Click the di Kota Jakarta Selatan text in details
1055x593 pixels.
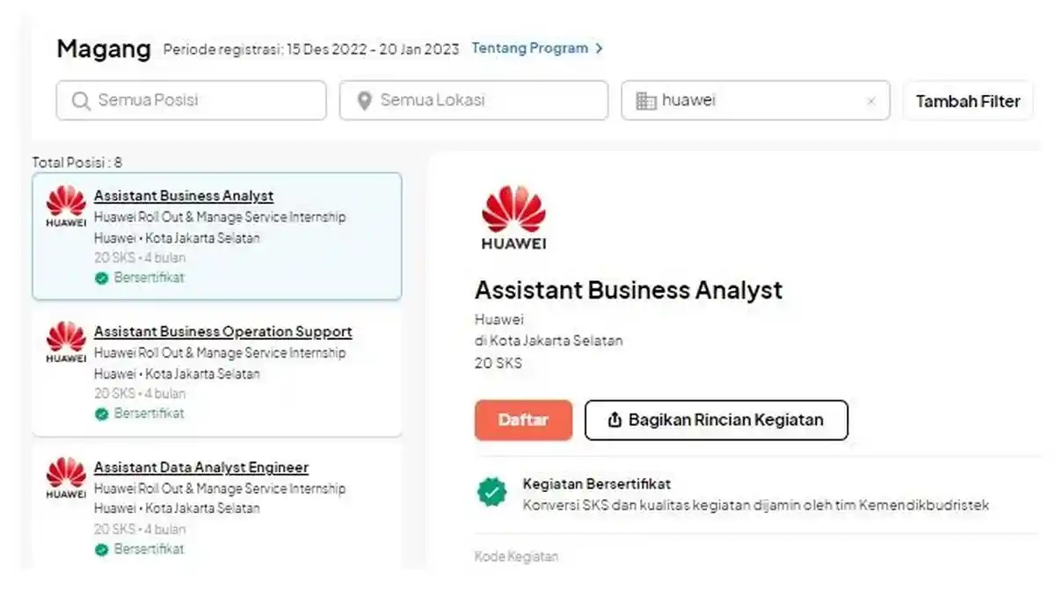click(549, 341)
